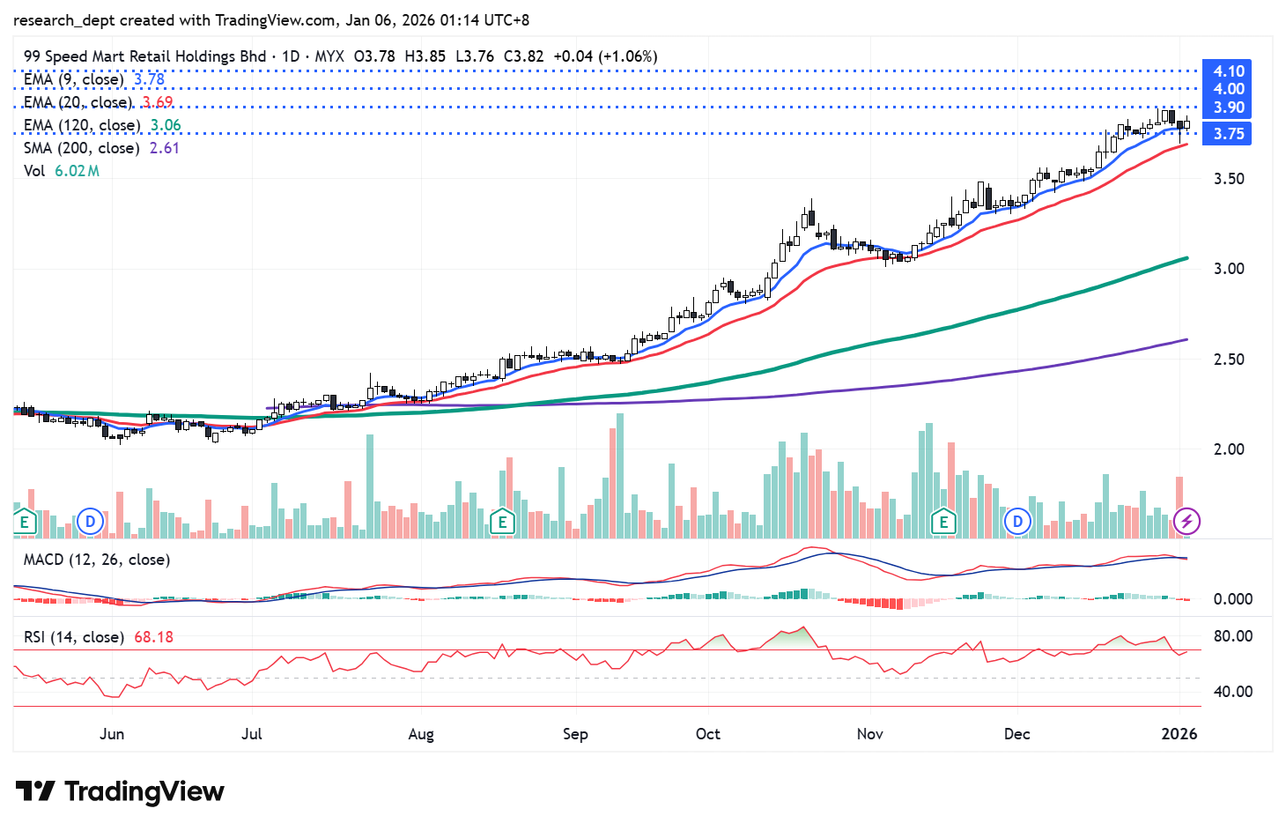The width and height of the screenshot is (1286, 831).
Task: Click the dividend D marker in December
Action: 1017,522
